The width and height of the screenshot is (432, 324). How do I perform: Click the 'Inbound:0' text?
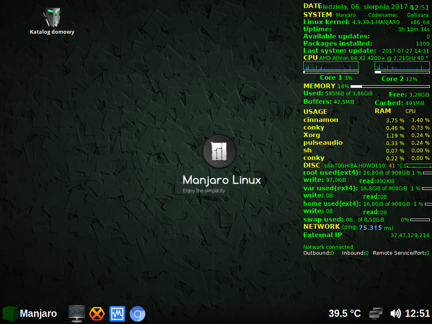point(355,253)
